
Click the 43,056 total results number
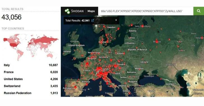(x=11, y=17)
